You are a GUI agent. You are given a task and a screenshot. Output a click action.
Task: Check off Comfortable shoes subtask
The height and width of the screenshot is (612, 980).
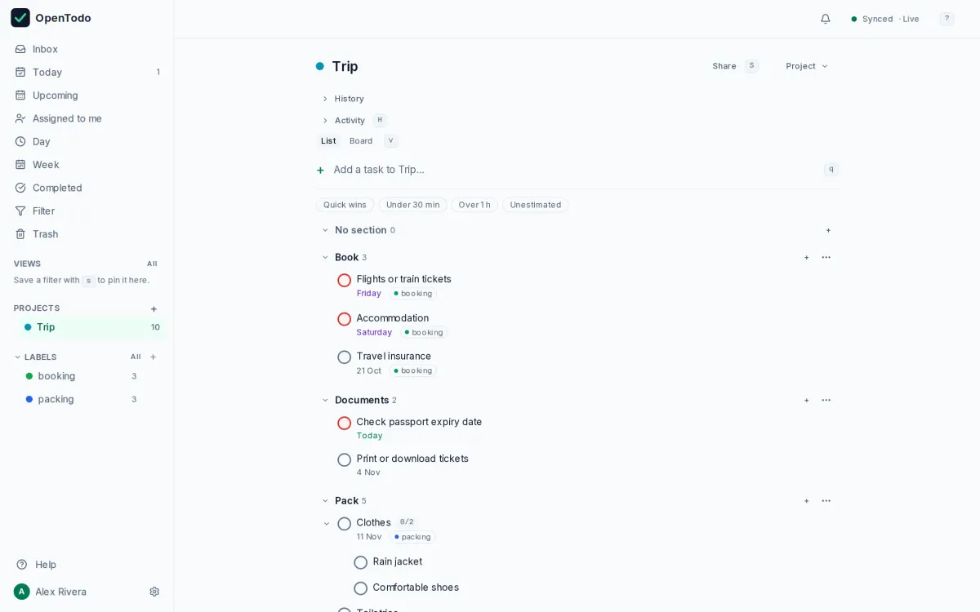tap(361, 588)
